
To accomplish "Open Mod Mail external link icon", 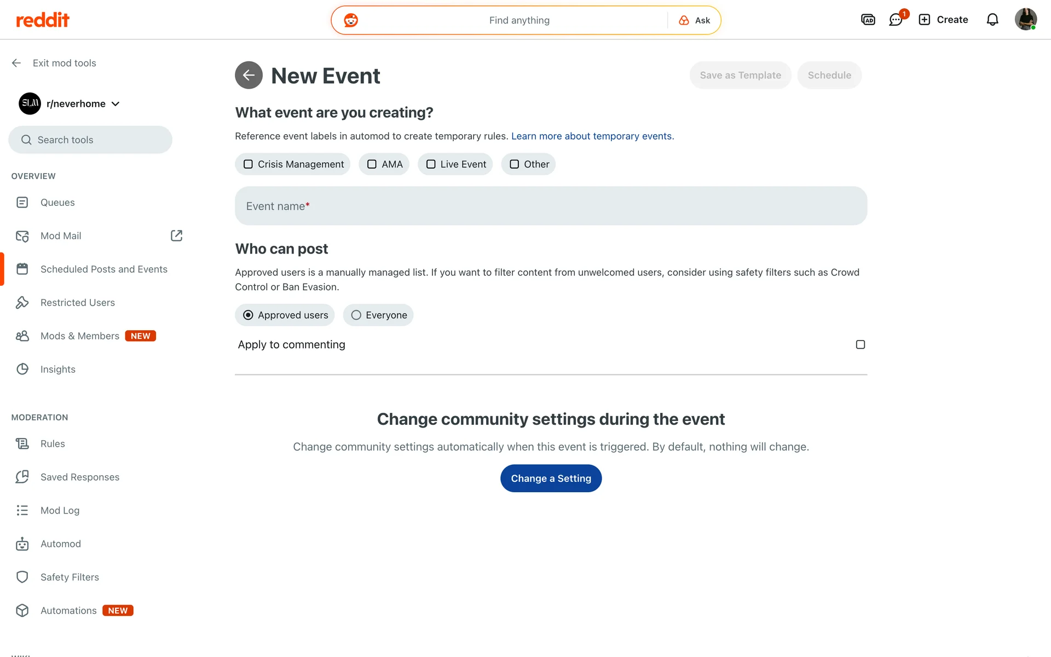I will click(x=176, y=235).
